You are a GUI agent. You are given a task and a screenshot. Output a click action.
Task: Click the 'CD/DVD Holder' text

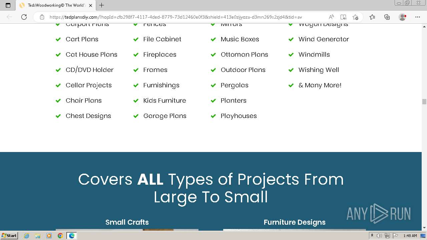[89, 70]
